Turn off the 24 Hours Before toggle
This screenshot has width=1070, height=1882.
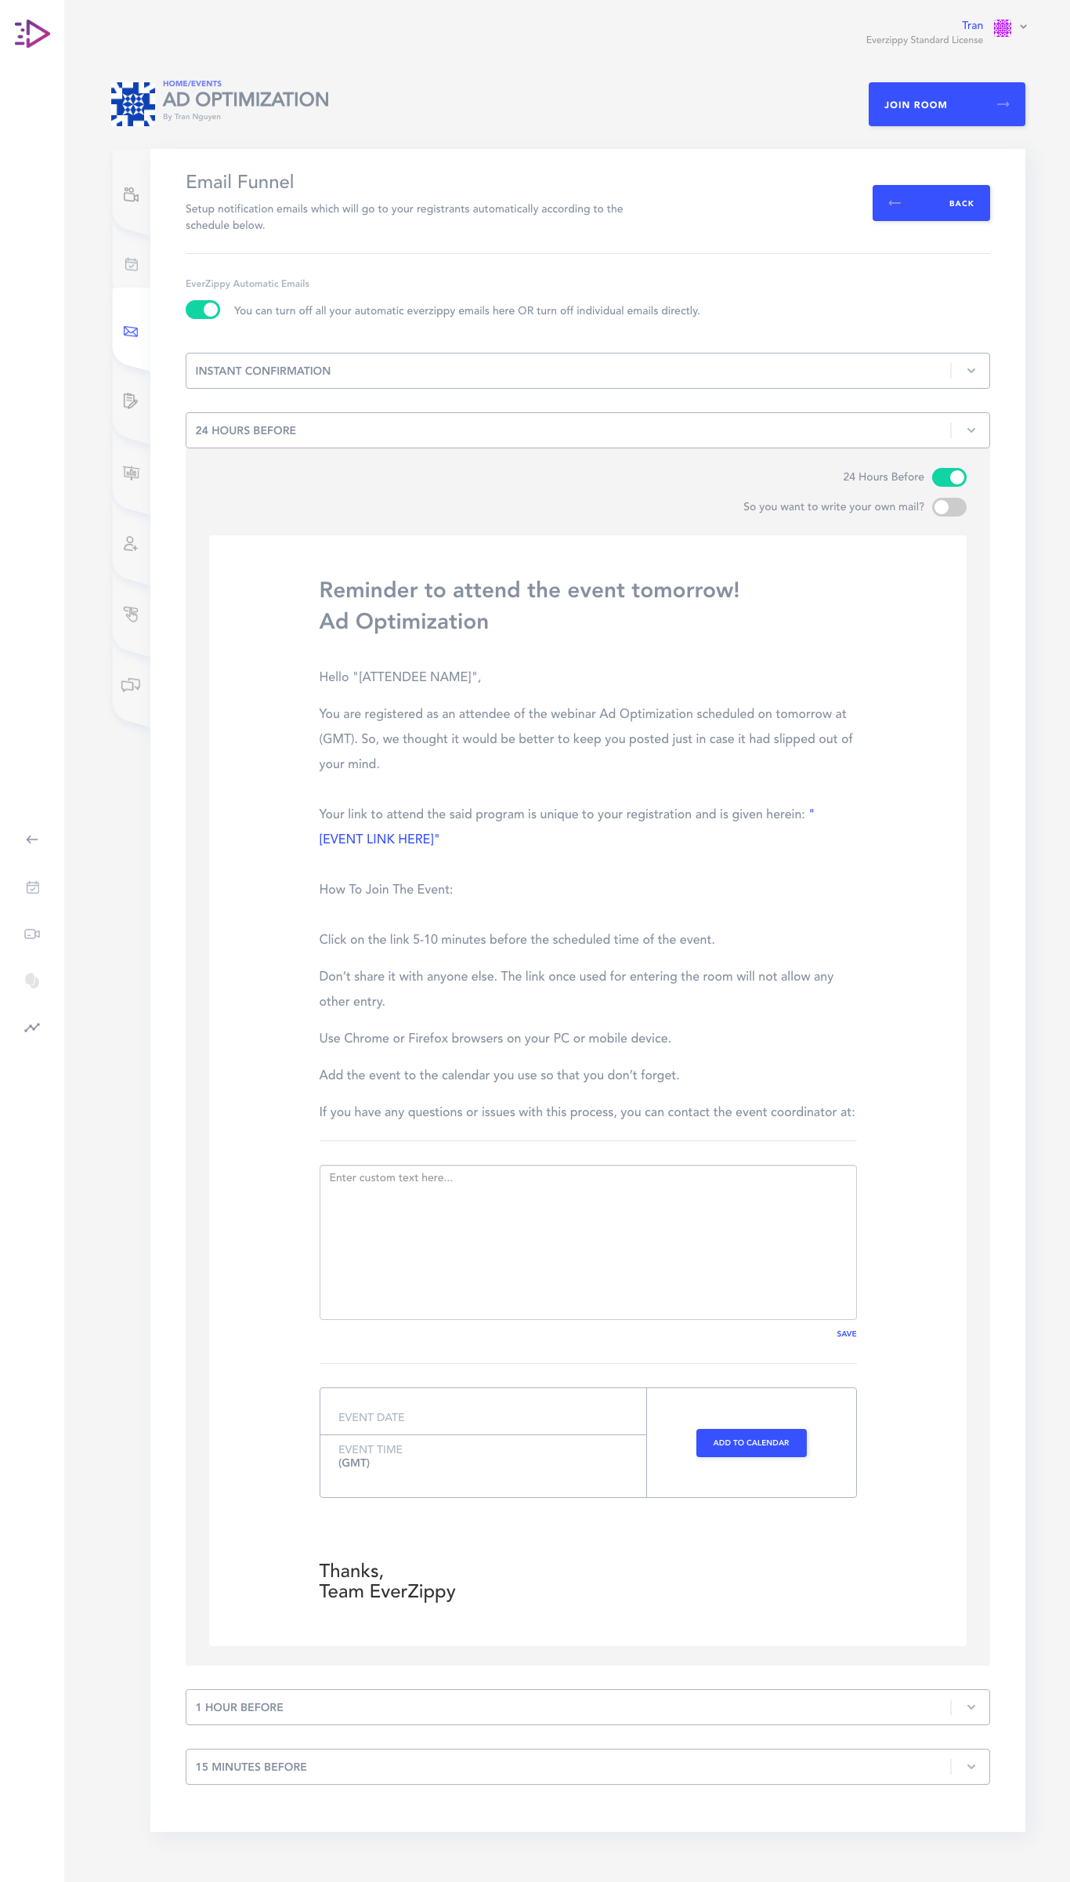(x=949, y=477)
